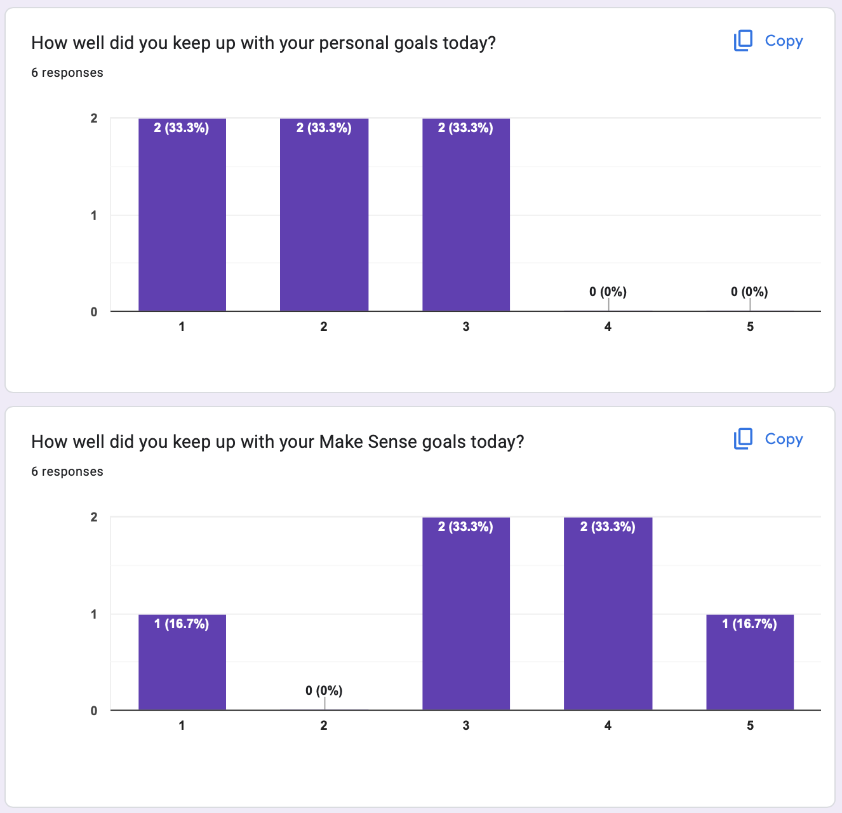The height and width of the screenshot is (813, 842).
Task: Select the rating 3 bar in Make Sense chart
Action: (x=466, y=614)
